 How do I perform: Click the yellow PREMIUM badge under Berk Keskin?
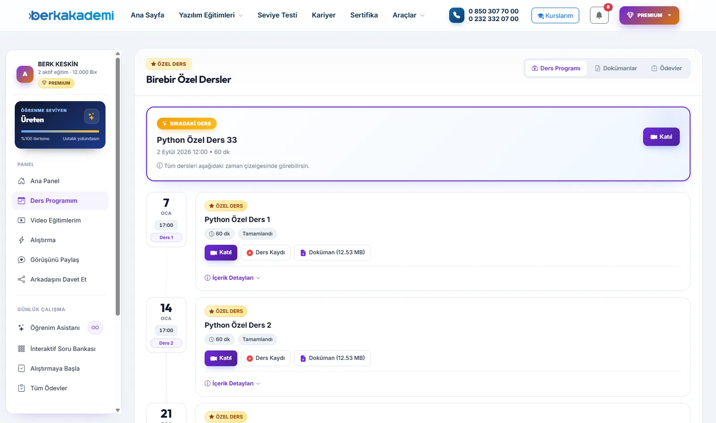56,83
